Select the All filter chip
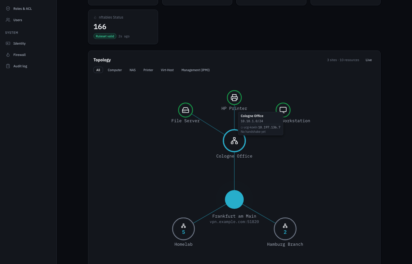Image resolution: width=412 pixels, height=264 pixels. tap(98, 70)
